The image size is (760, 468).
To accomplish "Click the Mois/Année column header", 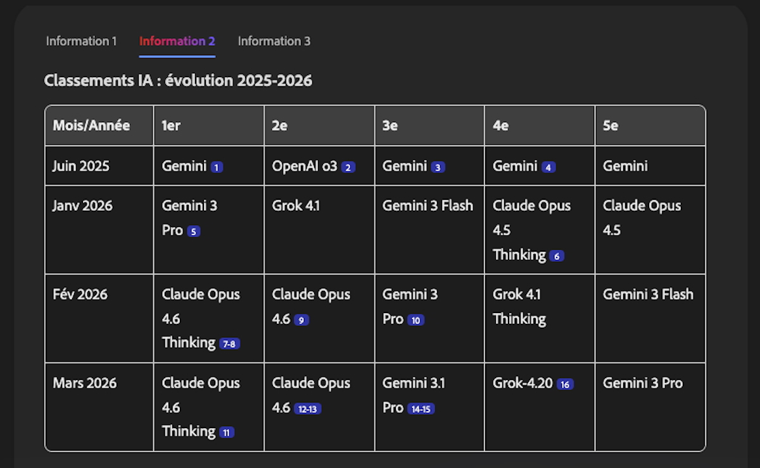I will pyautogui.click(x=91, y=125).
